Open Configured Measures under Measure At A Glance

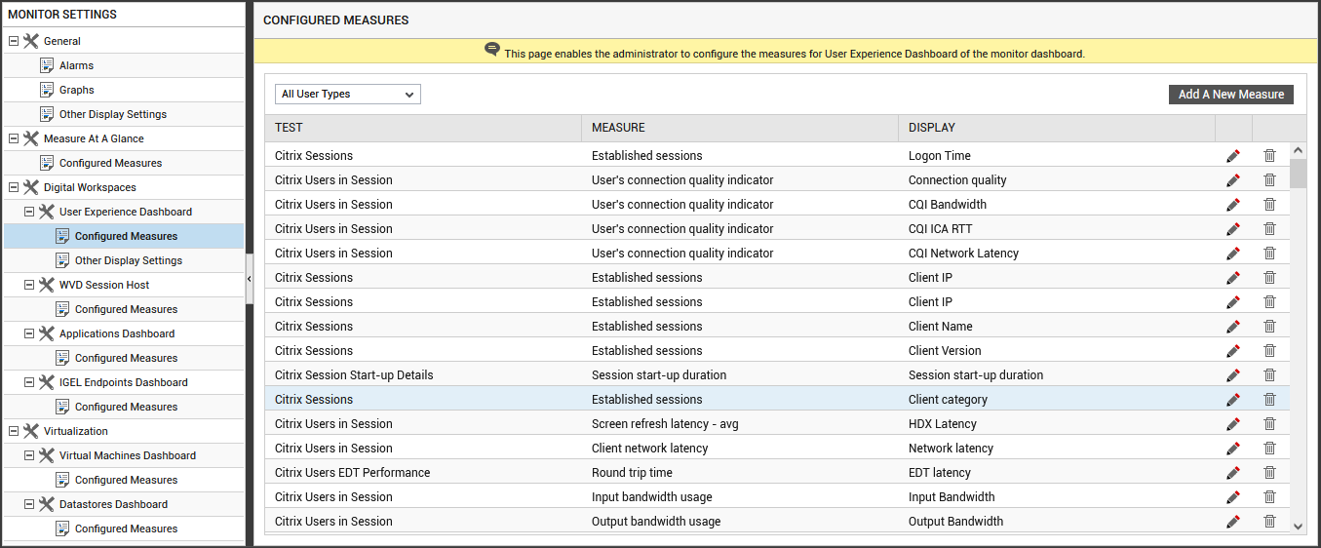[x=110, y=163]
